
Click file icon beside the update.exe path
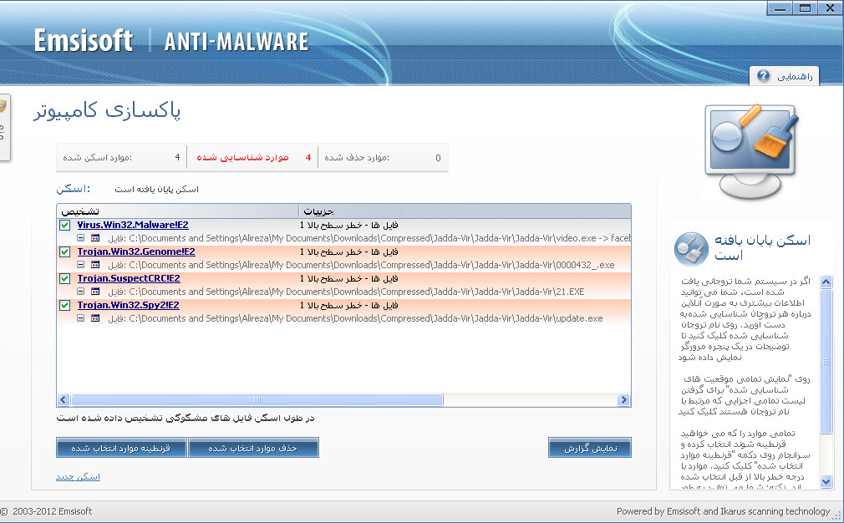click(x=95, y=318)
